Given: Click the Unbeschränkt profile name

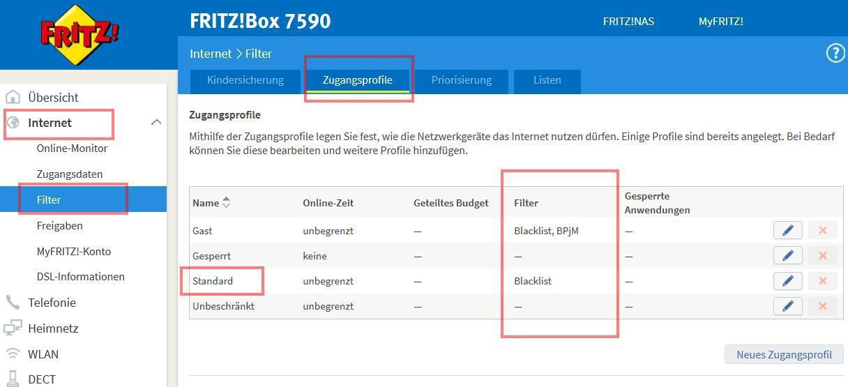Looking at the screenshot, I should click(223, 306).
